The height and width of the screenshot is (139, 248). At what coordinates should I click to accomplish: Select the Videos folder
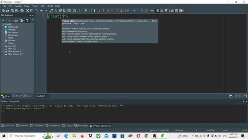tap(11, 43)
